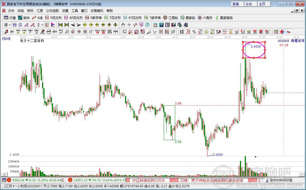This screenshot has width=306, height=190.
Task: Click the red 神 lines tool icon
Action: pos(97,31)
